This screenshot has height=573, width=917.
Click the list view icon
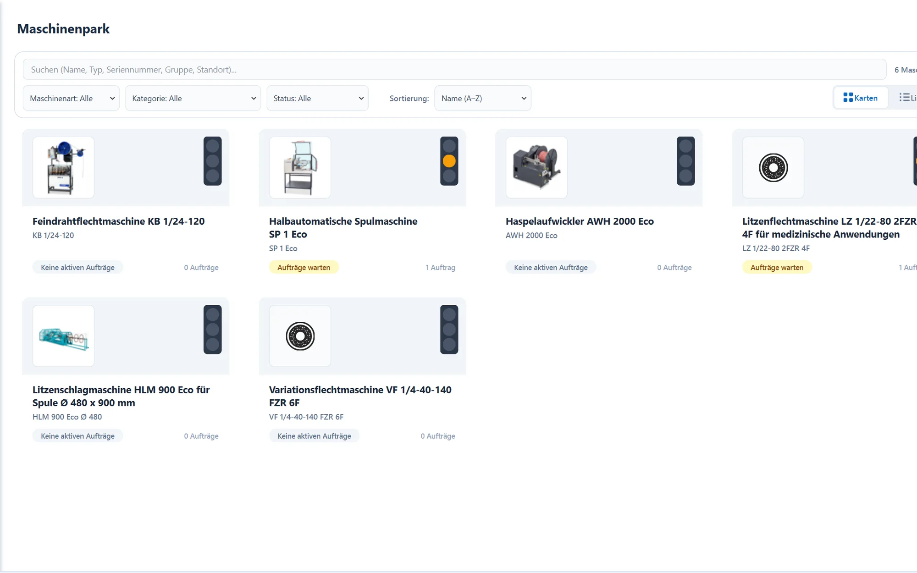[904, 98]
